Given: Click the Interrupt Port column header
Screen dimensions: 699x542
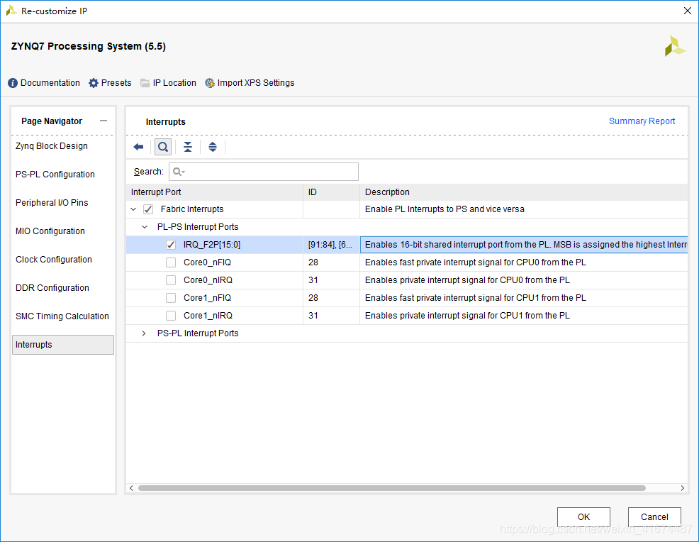Looking at the screenshot, I should (x=214, y=192).
